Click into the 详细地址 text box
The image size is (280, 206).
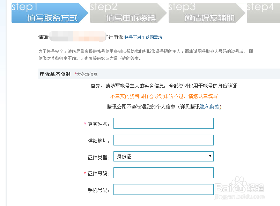[x=163, y=140]
